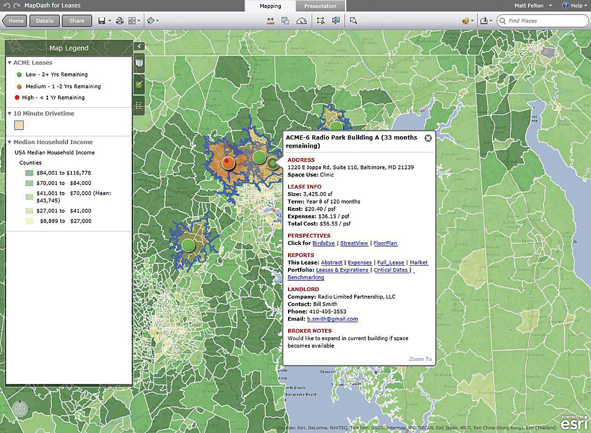Click the $84,001 to $116,778 swatch
The height and width of the screenshot is (433, 591).
point(29,173)
